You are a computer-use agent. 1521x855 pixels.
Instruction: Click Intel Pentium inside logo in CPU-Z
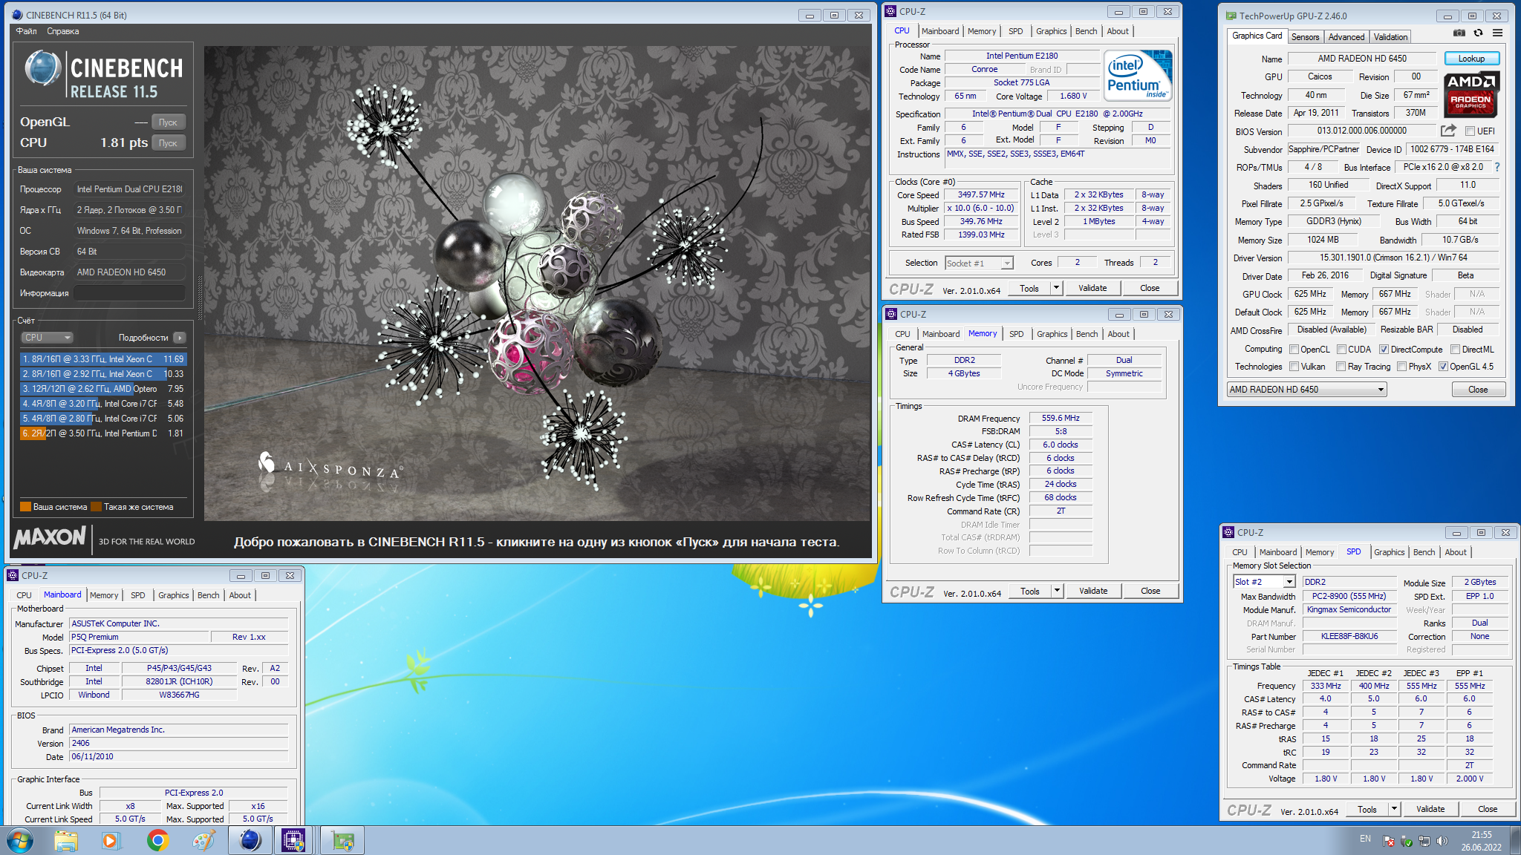(x=1137, y=75)
